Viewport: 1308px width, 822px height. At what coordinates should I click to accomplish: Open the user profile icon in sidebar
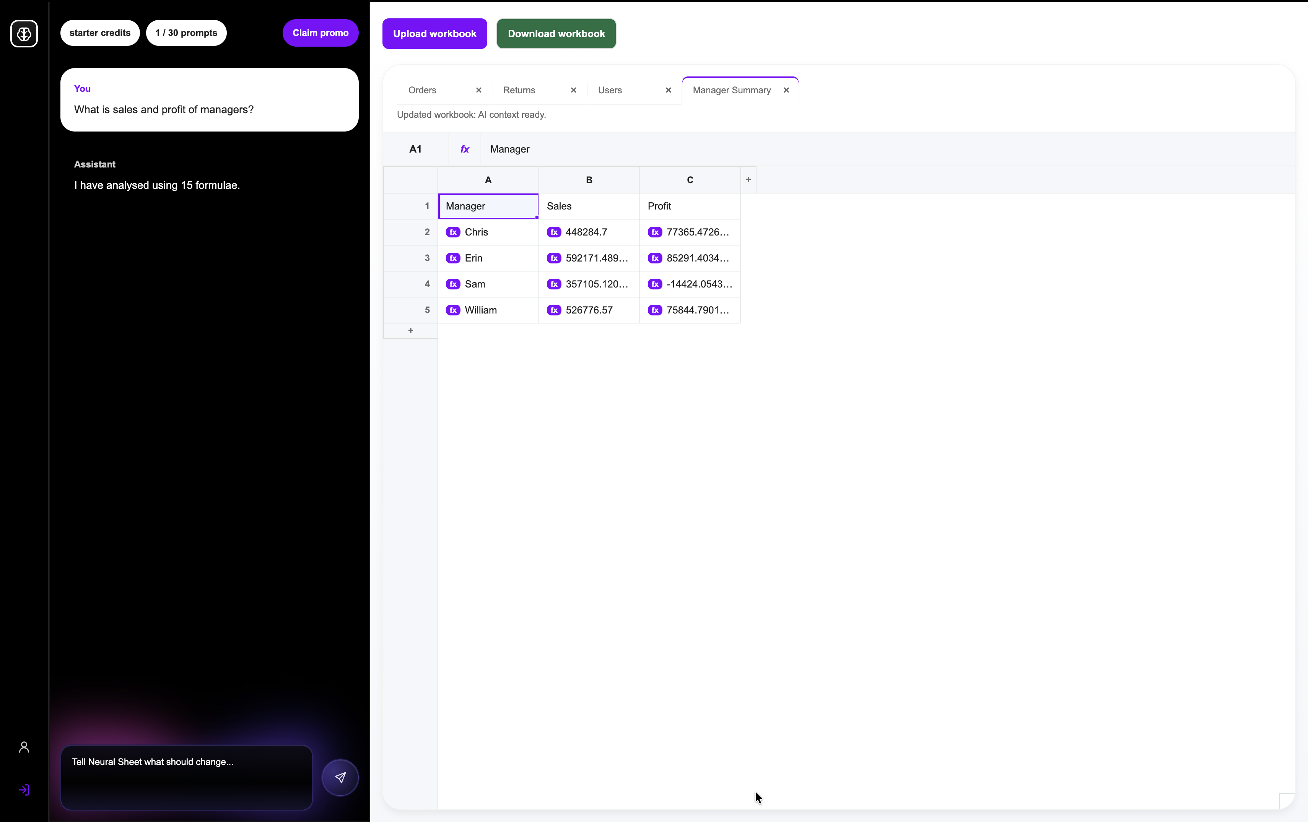coord(24,747)
